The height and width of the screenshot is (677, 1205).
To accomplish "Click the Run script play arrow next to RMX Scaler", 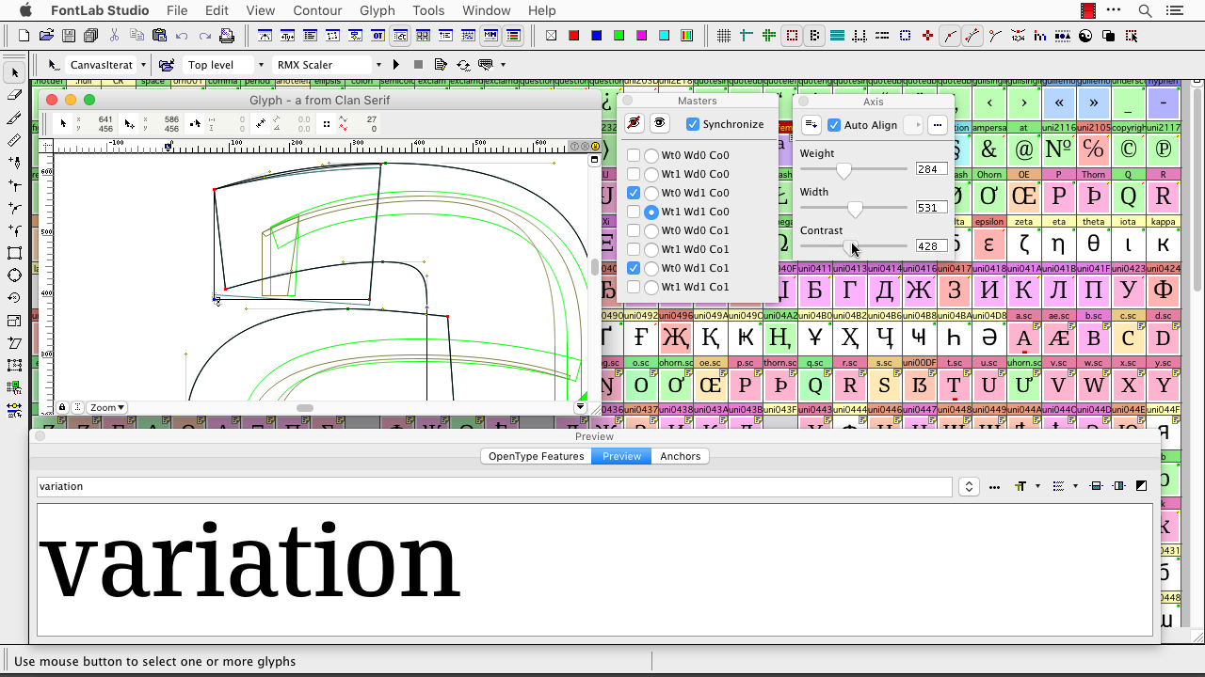I will 395,64.
